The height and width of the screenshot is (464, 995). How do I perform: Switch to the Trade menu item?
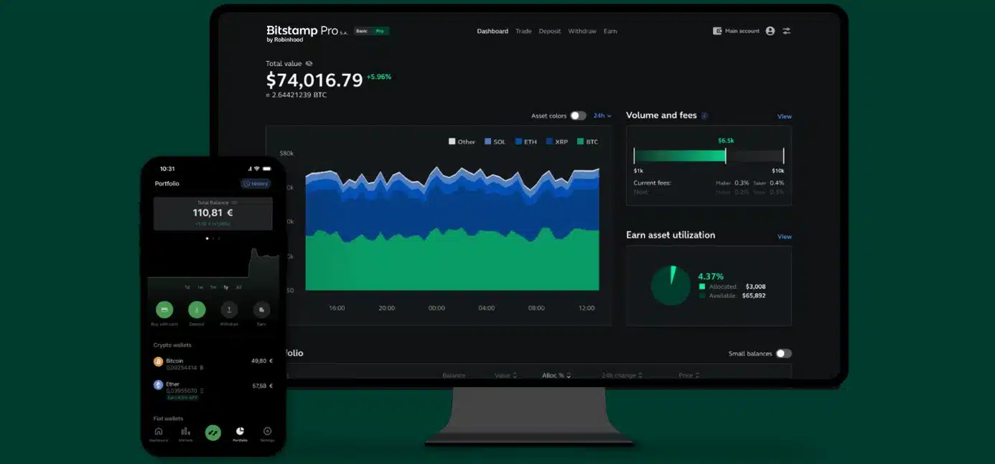coord(523,31)
